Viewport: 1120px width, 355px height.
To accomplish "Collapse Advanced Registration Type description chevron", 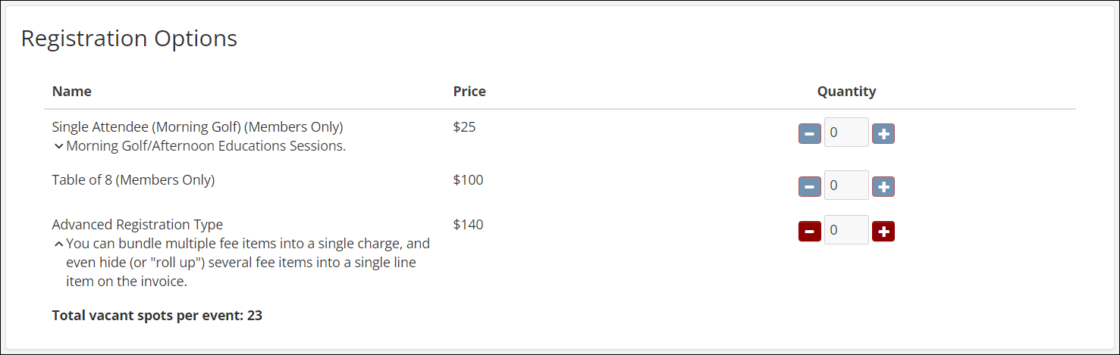I will [x=58, y=244].
